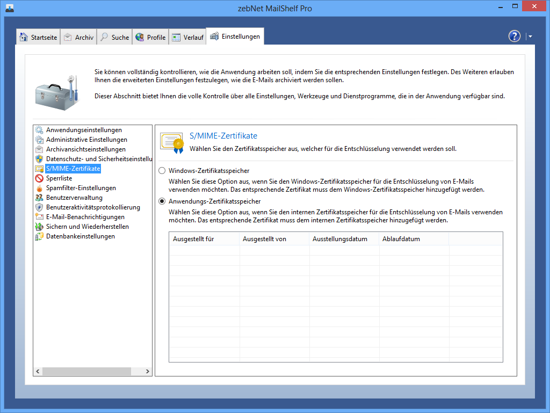Image resolution: width=550 pixels, height=413 pixels.
Task: Open dropdown arrow next to help button
Action: click(530, 36)
